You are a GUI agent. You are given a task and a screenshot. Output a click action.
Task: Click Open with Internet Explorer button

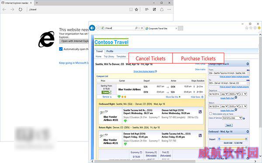(75, 41)
